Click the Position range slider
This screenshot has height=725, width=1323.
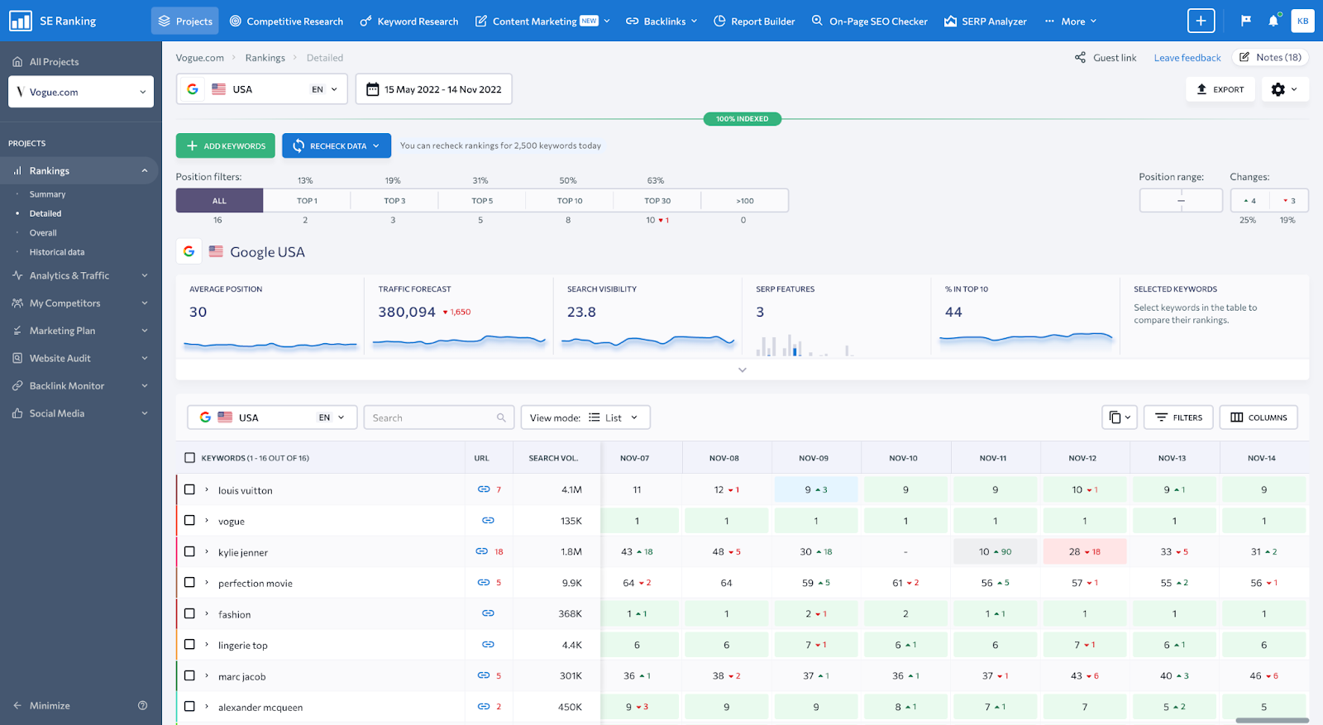(1180, 201)
